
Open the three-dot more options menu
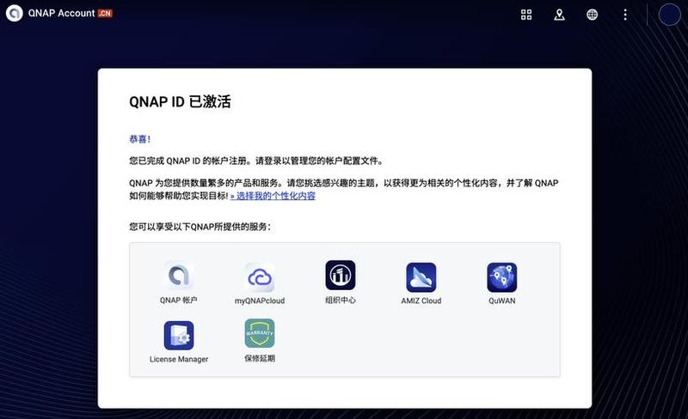(625, 15)
